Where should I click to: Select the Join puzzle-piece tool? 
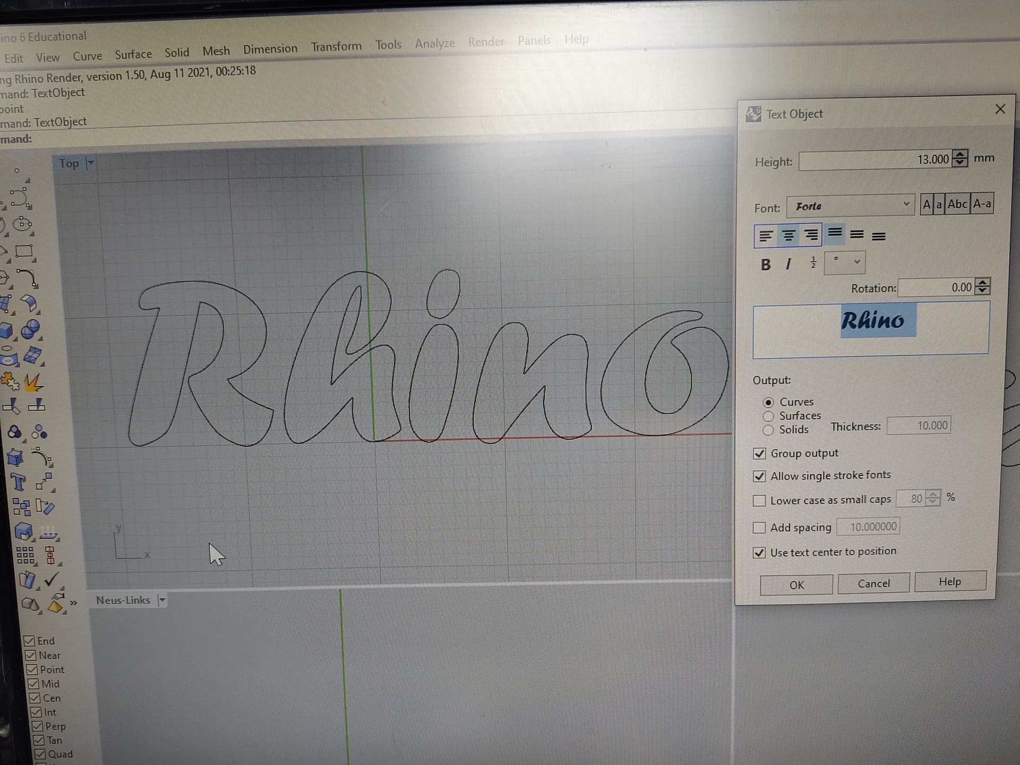coord(10,381)
